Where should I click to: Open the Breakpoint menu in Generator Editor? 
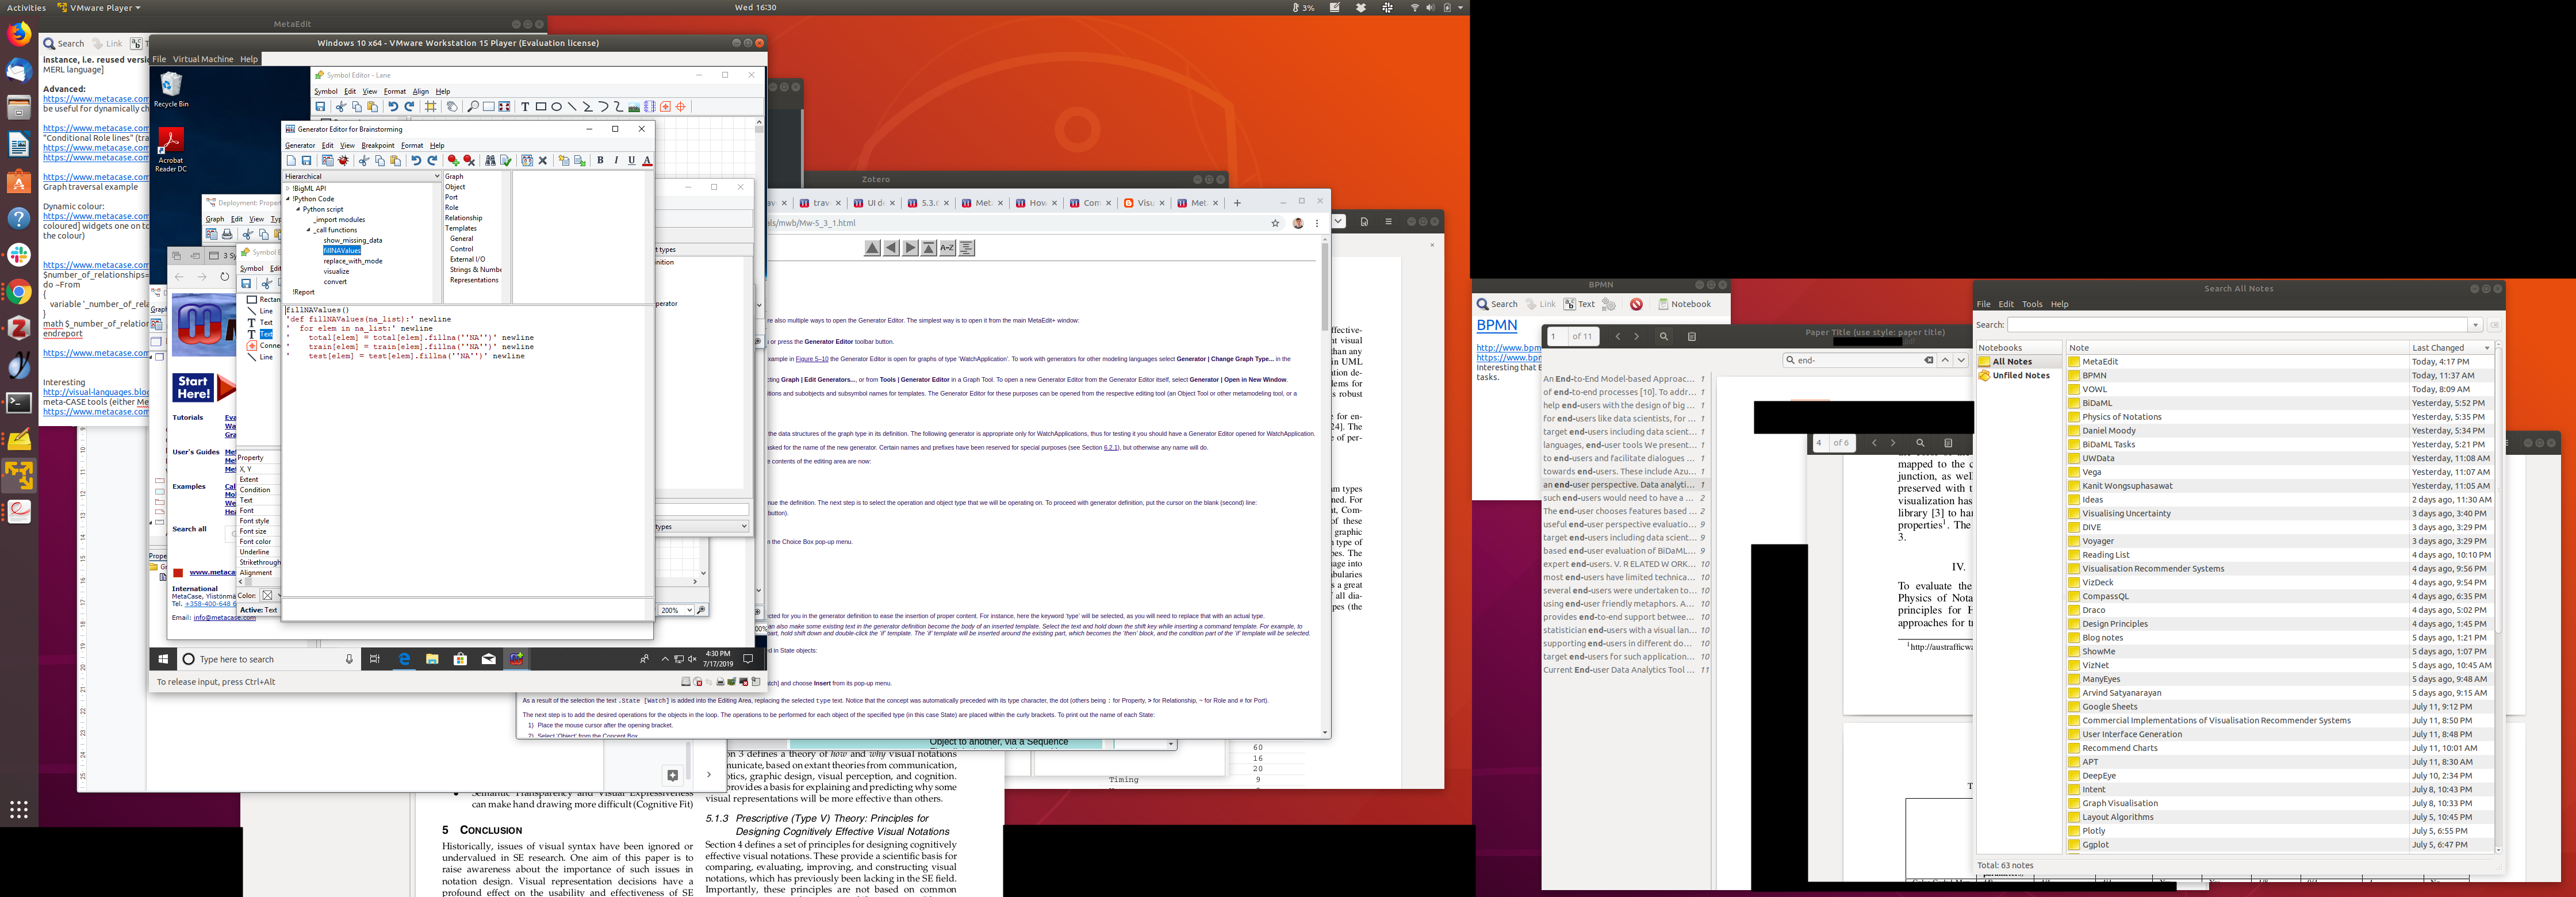coord(378,146)
